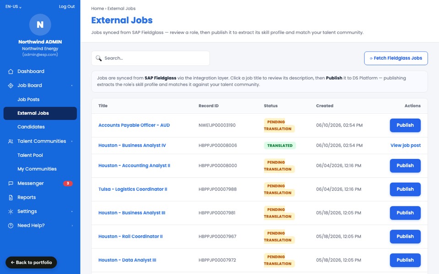Click the Job Board target icon
The height and width of the screenshot is (274, 439).
[x=11, y=85]
